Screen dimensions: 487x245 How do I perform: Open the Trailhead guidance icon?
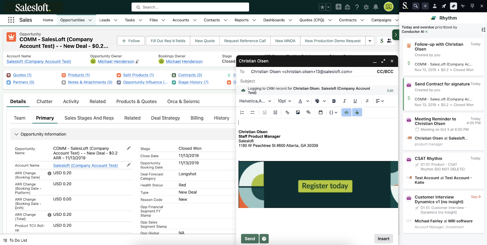347,7
